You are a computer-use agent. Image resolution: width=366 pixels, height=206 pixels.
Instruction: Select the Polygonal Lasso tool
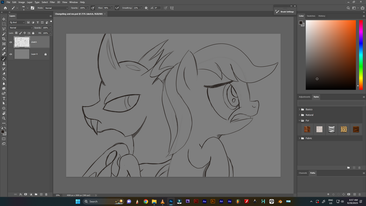(x=4, y=29)
